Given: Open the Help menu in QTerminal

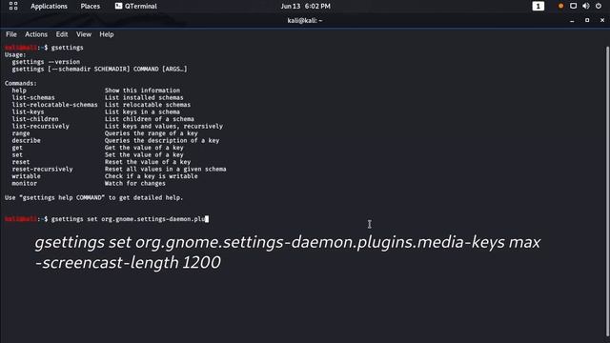Looking at the screenshot, I should tap(107, 34).
